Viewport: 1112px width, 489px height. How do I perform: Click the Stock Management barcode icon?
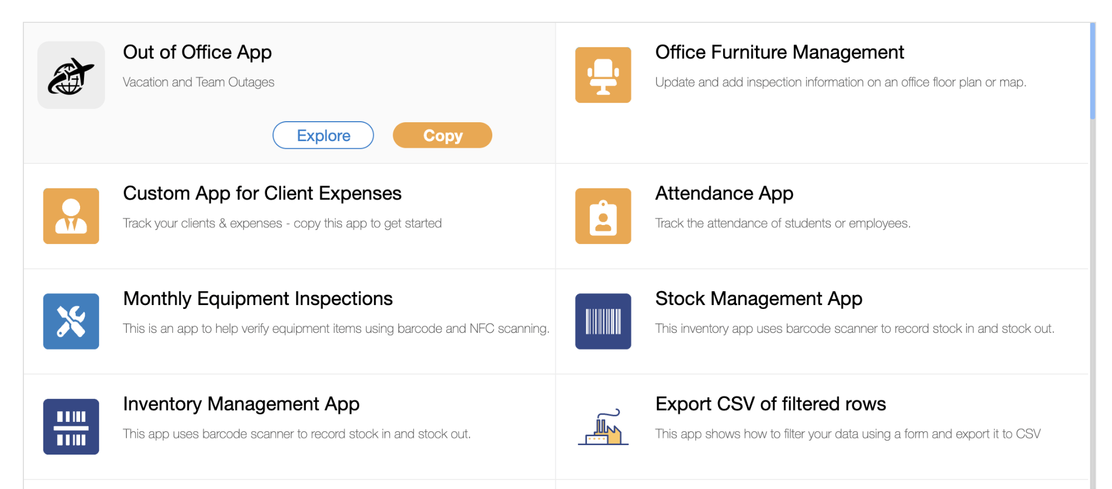603,321
